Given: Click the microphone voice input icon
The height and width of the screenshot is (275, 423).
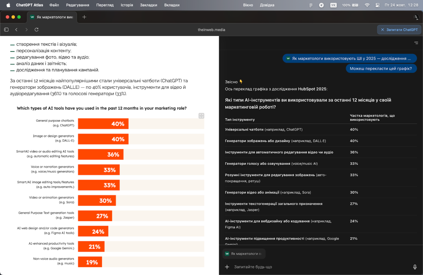Looking at the screenshot, I should (415, 267).
